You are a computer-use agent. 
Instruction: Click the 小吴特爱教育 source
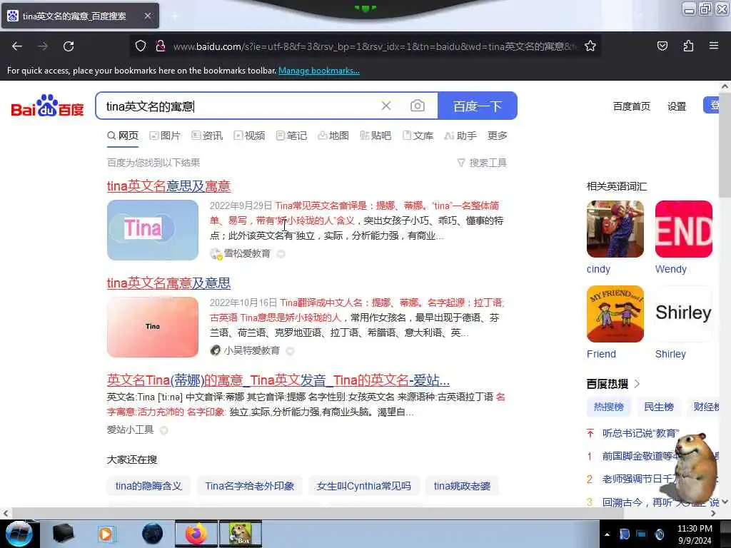tap(252, 350)
